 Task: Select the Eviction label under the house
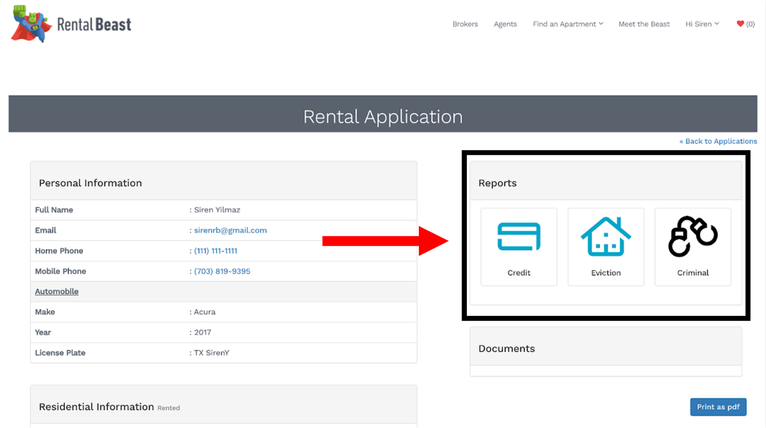pos(606,273)
